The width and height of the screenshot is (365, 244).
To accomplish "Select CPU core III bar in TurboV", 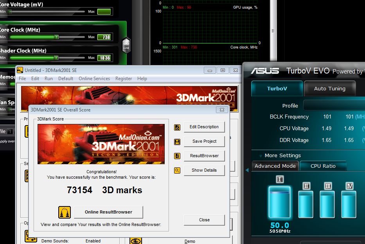I will (x=327, y=204).
